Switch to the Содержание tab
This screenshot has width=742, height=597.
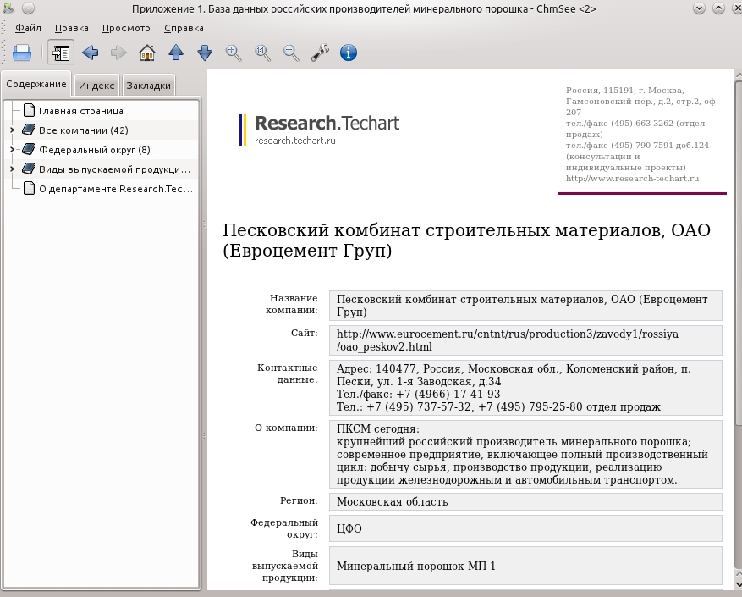[x=36, y=84]
